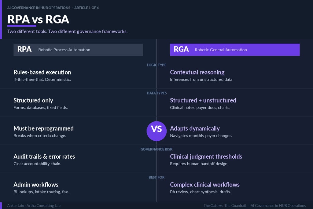
Task: Click the purple underline beneath the title
Action: [x=22, y=26]
